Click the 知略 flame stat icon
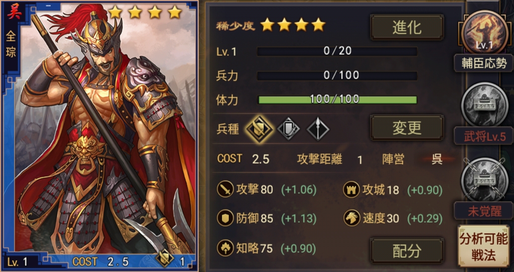 tap(225, 248)
